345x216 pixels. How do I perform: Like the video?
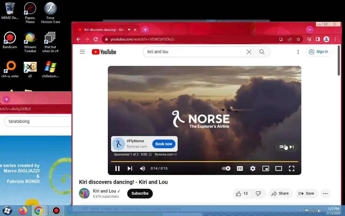pos(242,193)
